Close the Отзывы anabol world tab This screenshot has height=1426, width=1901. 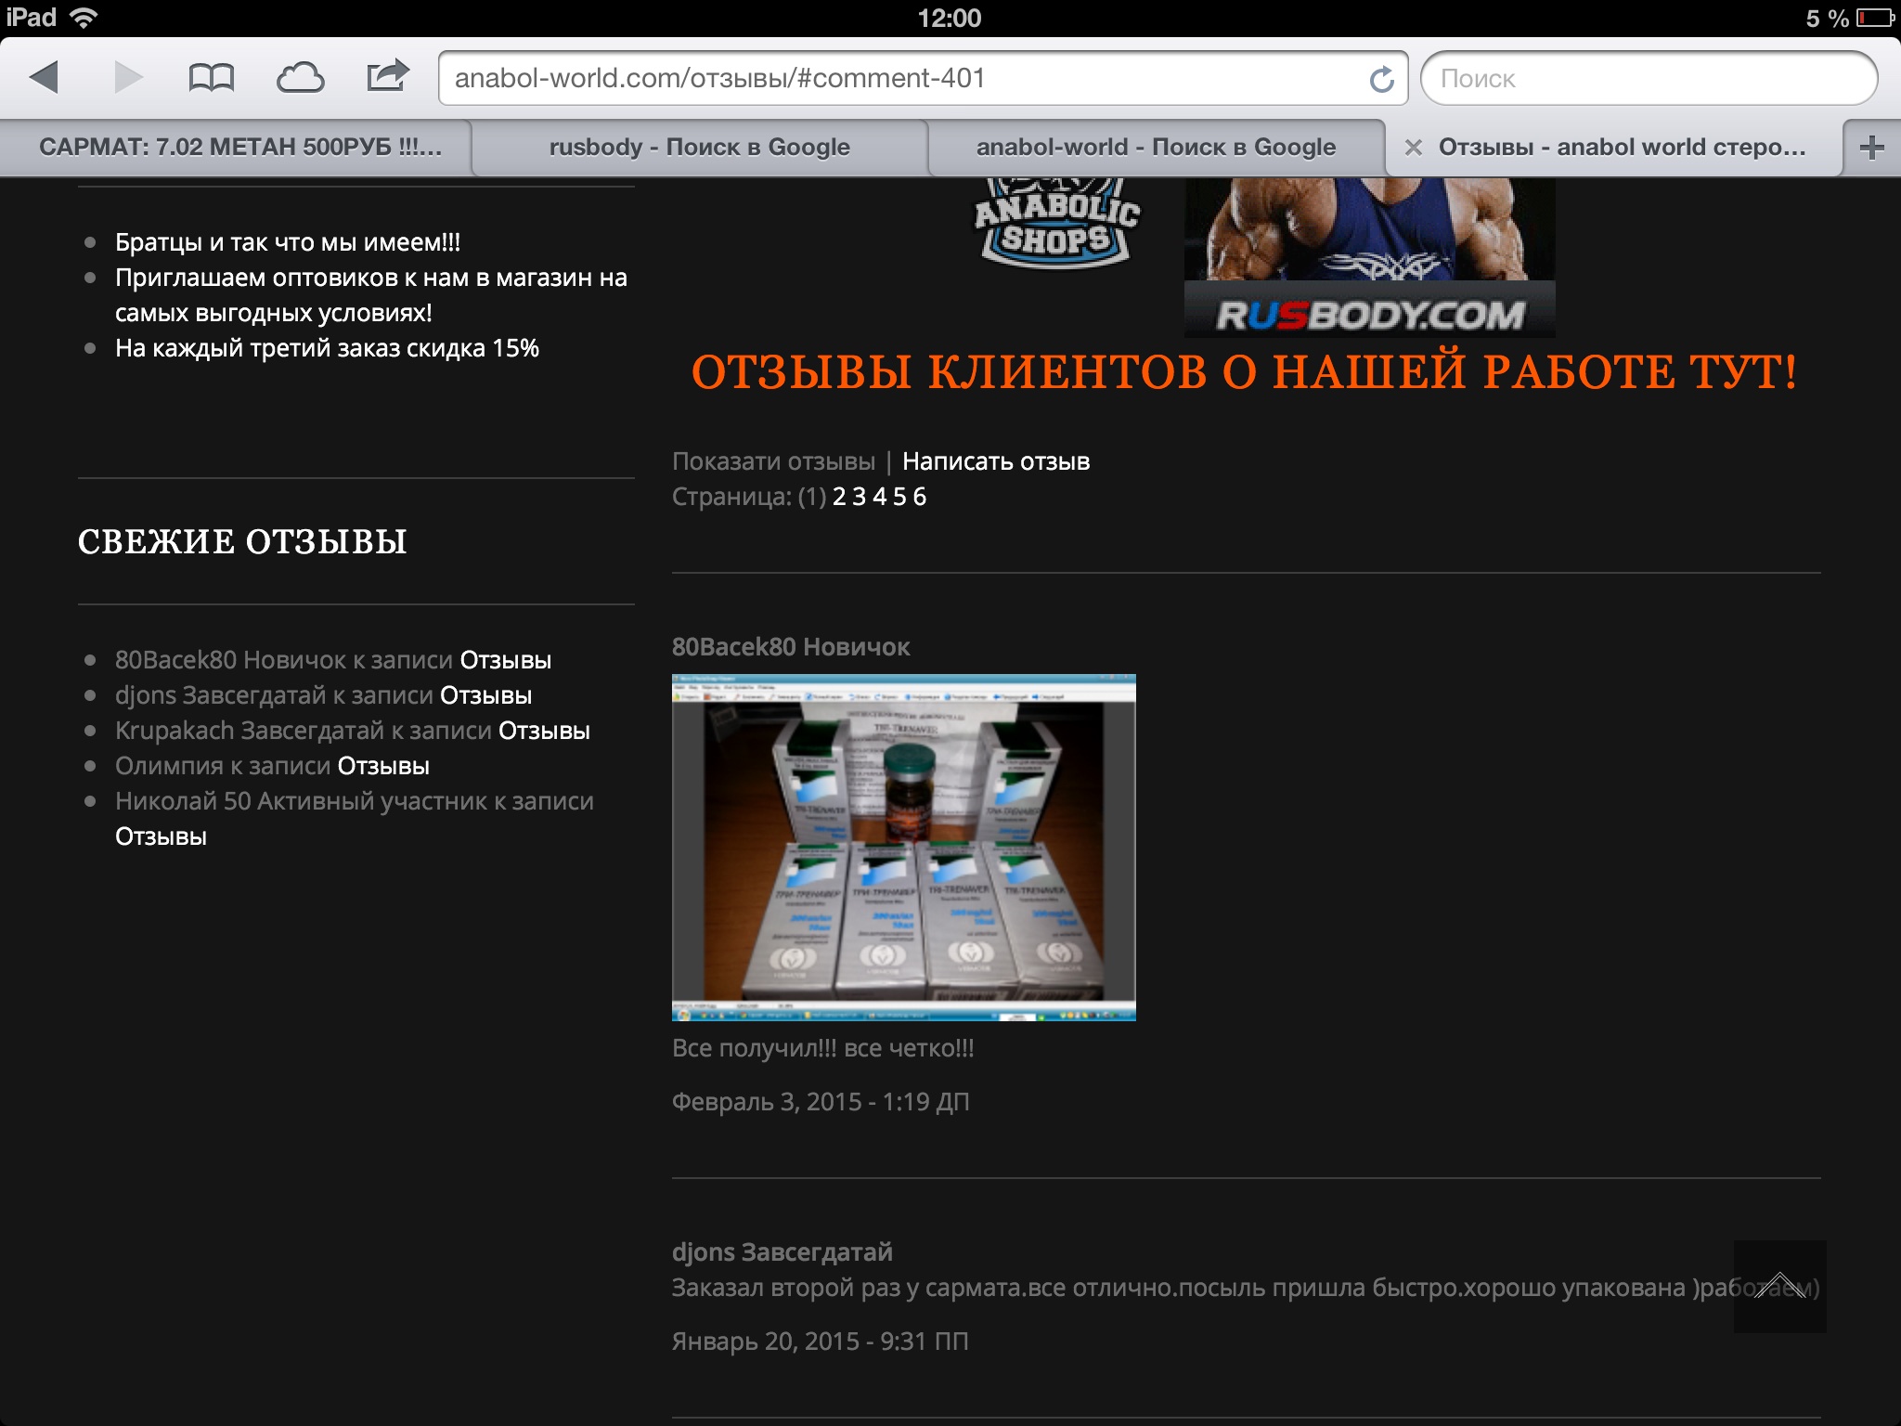point(1413,148)
